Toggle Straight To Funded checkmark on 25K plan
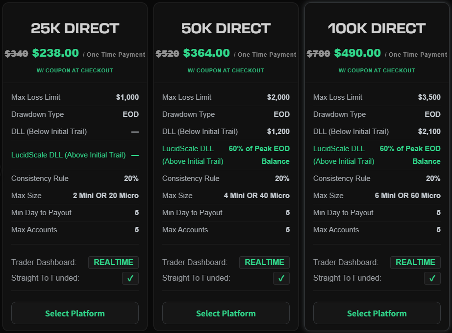This screenshot has height=333, width=452. (130, 278)
